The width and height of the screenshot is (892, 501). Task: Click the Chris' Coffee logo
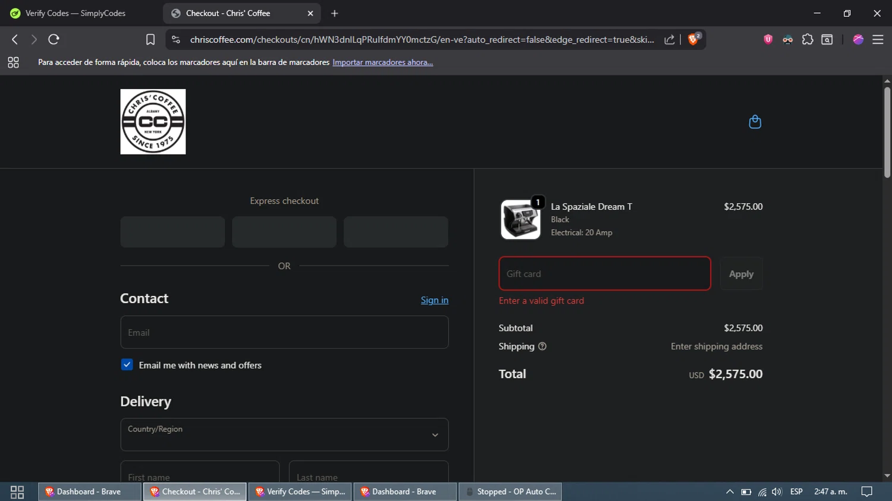click(x=153, y=122)
